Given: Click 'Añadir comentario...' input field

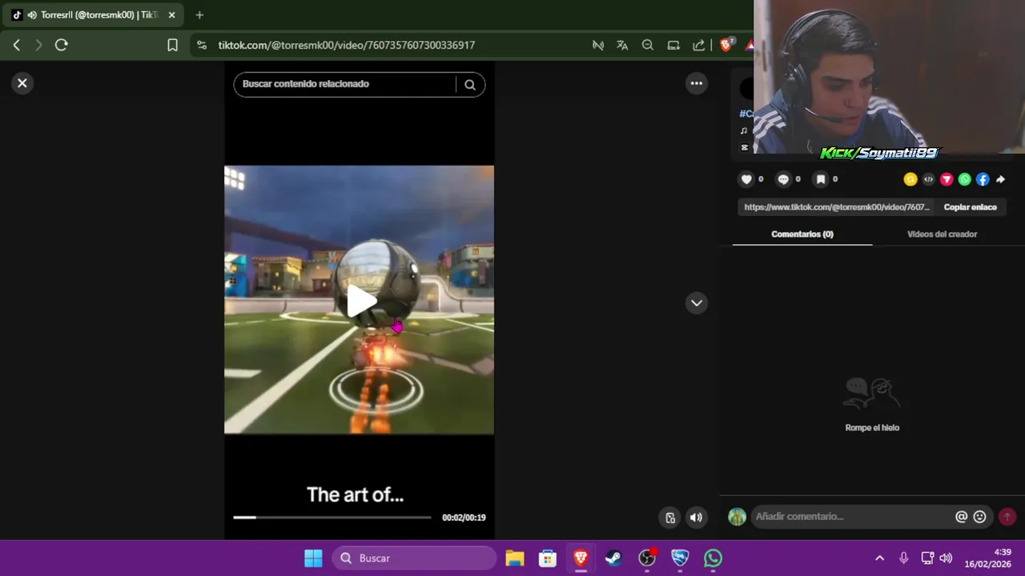Looking at the screenshot, I should (x=853, y=517).
